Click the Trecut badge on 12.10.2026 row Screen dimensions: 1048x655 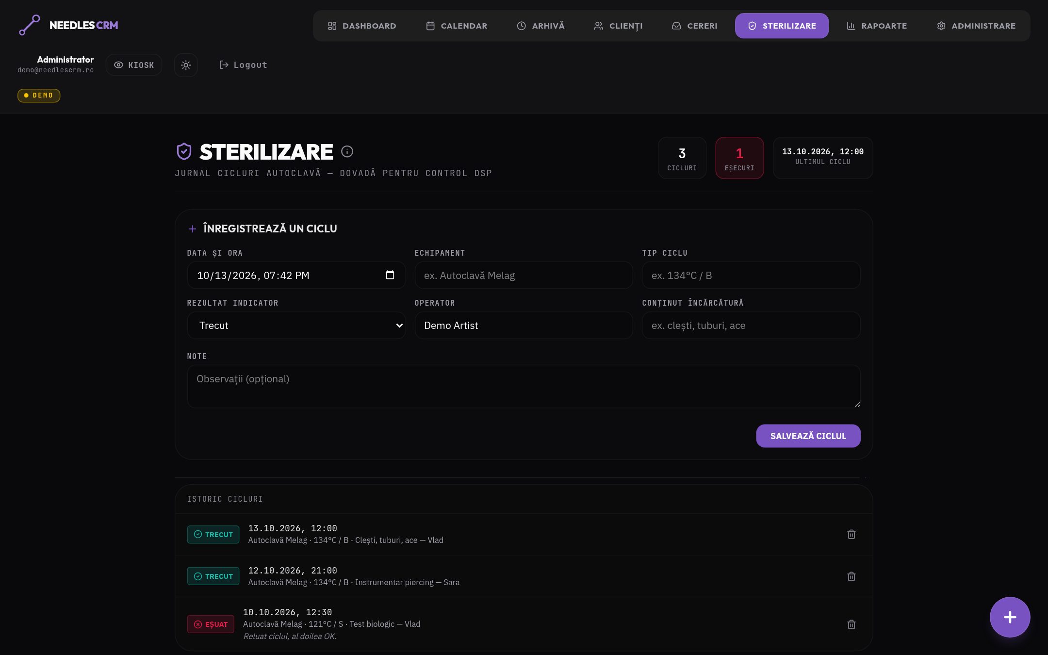tap(213, 576)
